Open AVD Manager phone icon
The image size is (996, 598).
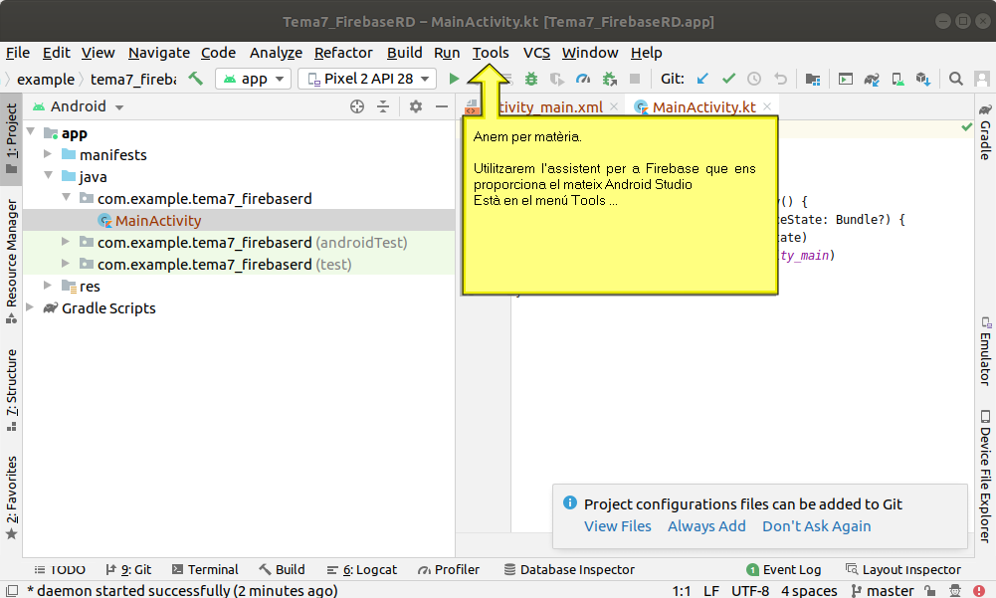coord(897,79)
